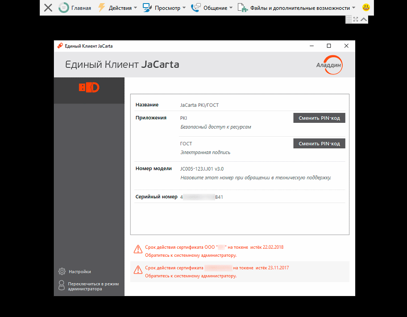
Task: Collapse the toolbar with up chevron
Action: [x=364, y=19]
